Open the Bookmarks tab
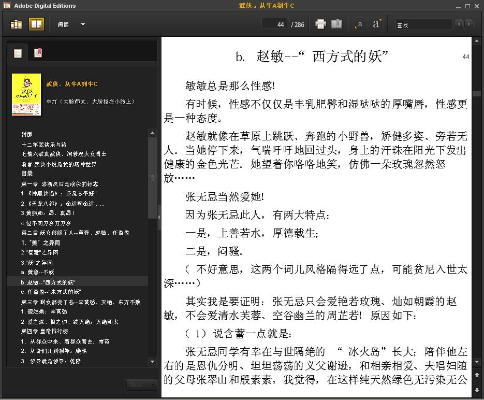484x400 pixels. click(38, 53)
